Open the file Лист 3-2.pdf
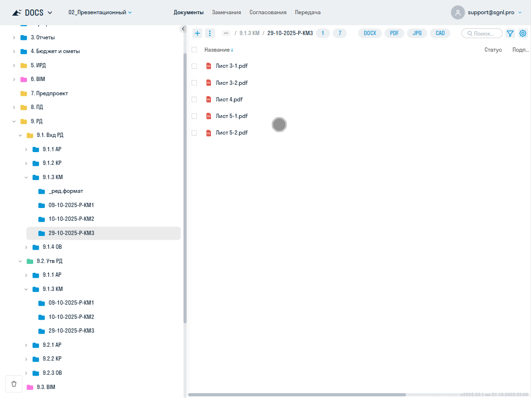Viewport: 531px width, 398px height. (x=231, y=82)
